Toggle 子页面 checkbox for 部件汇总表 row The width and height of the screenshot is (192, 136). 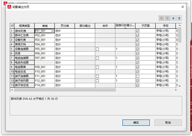pos(137,35)
